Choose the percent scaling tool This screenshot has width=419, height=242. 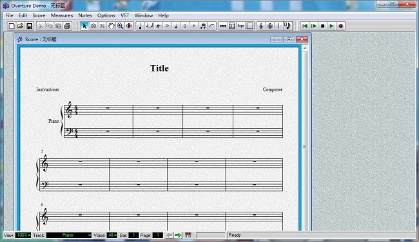[102, 26]
